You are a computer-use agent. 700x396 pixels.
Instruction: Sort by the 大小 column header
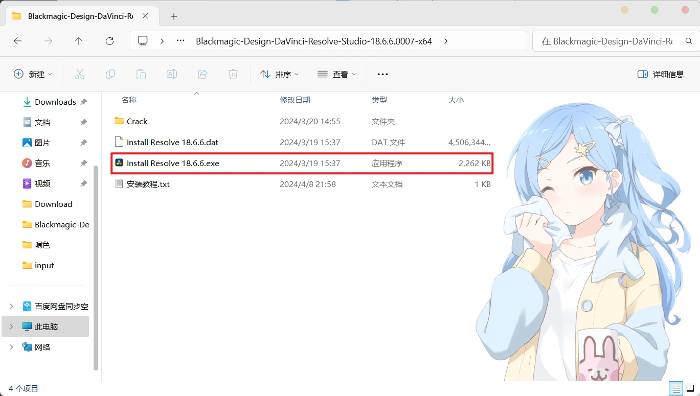(456, 100)
